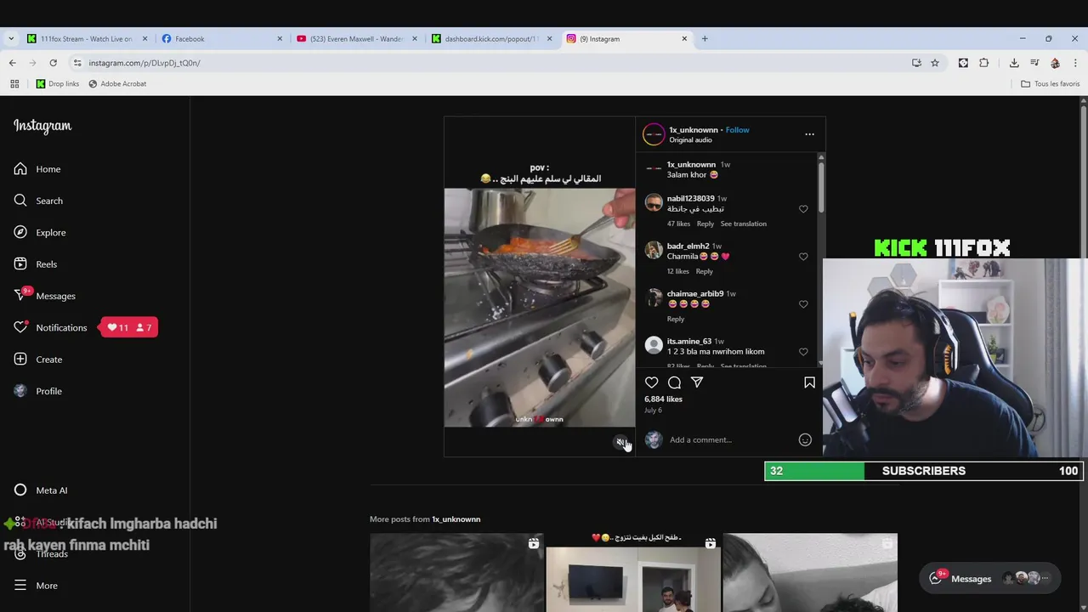Like the post with heart icon

652,382
